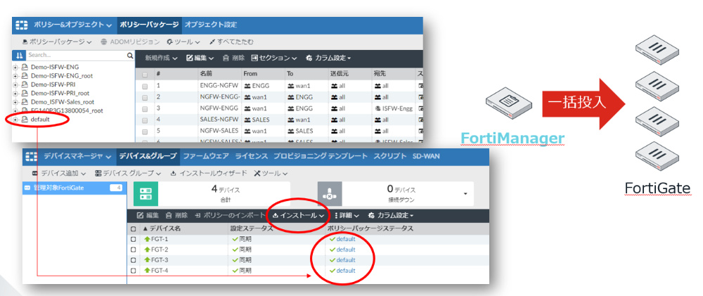Screen dimensions: 703x296
Task: Sort by the デバイス名 column header
Action: click(165, 229)
